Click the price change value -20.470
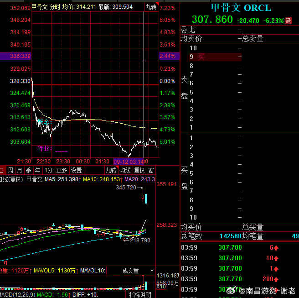Screen dimensions: 299x298 pyautogui.click(x=248, y=21)
